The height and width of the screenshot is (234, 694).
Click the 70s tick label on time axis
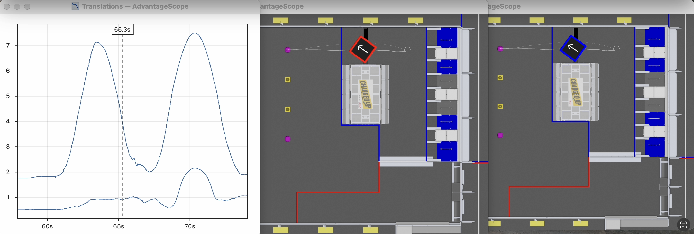tap(190, 226)
